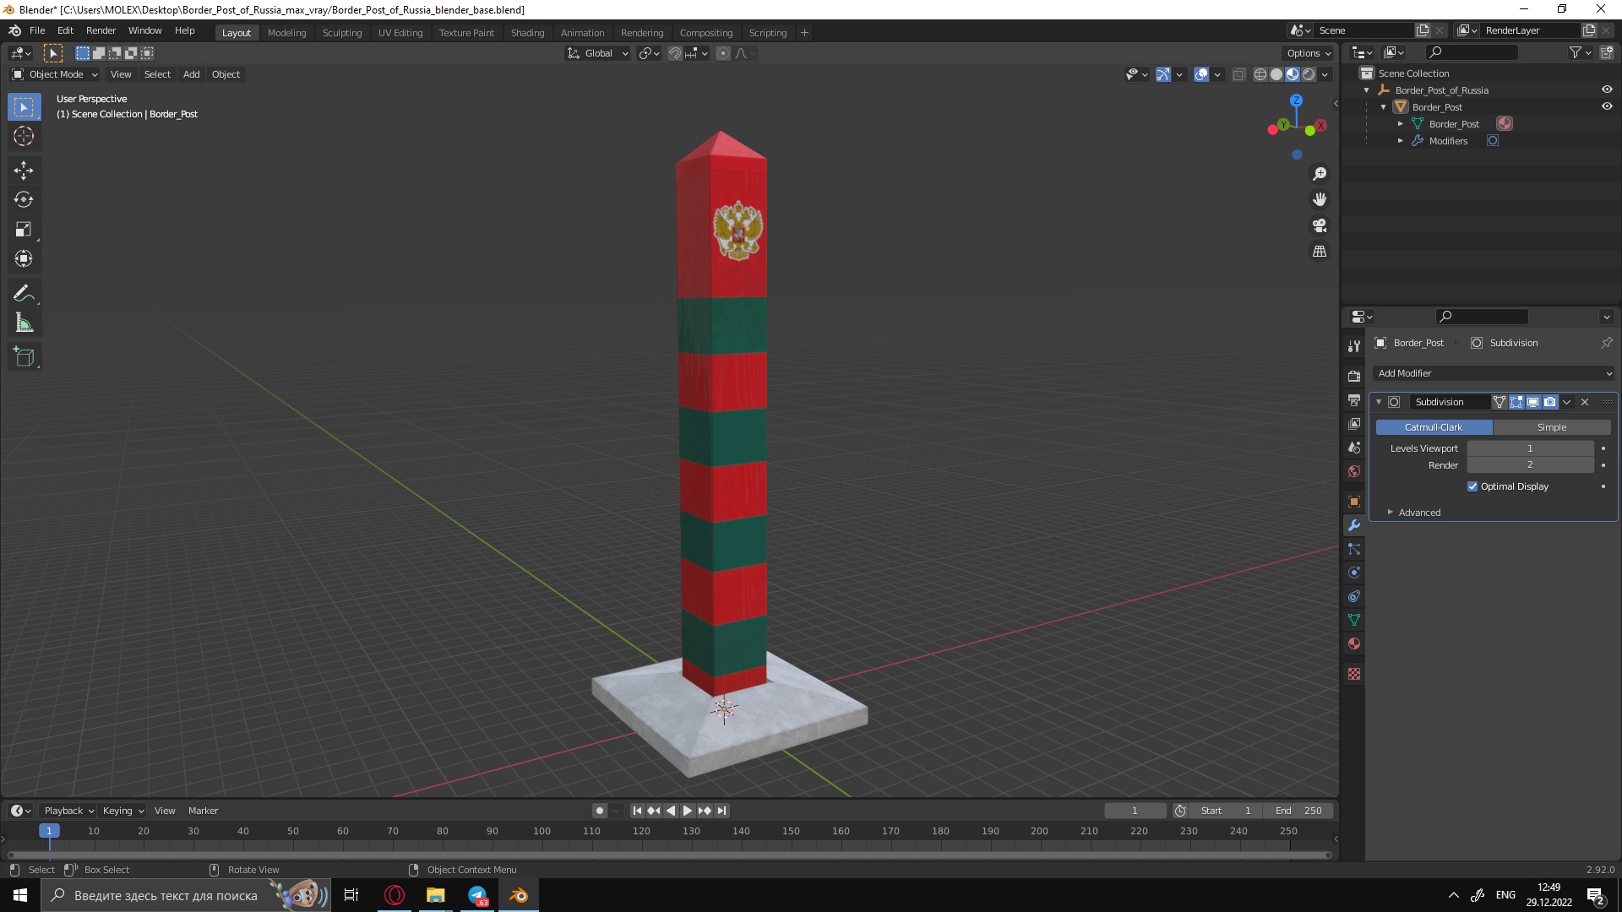1622x912 pixels.
Task: Activate the Move tool
Action: pyautogui.click(x=24, y=170)
